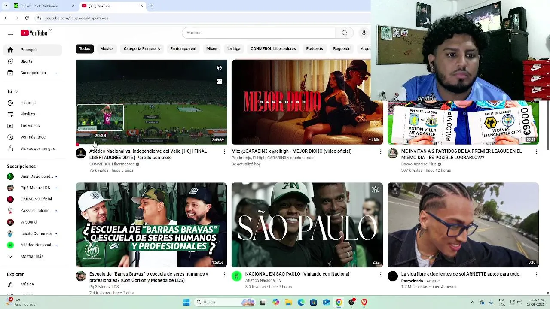Open Pip3 Muñoz LDS subscription

click(x=33, y=188)
